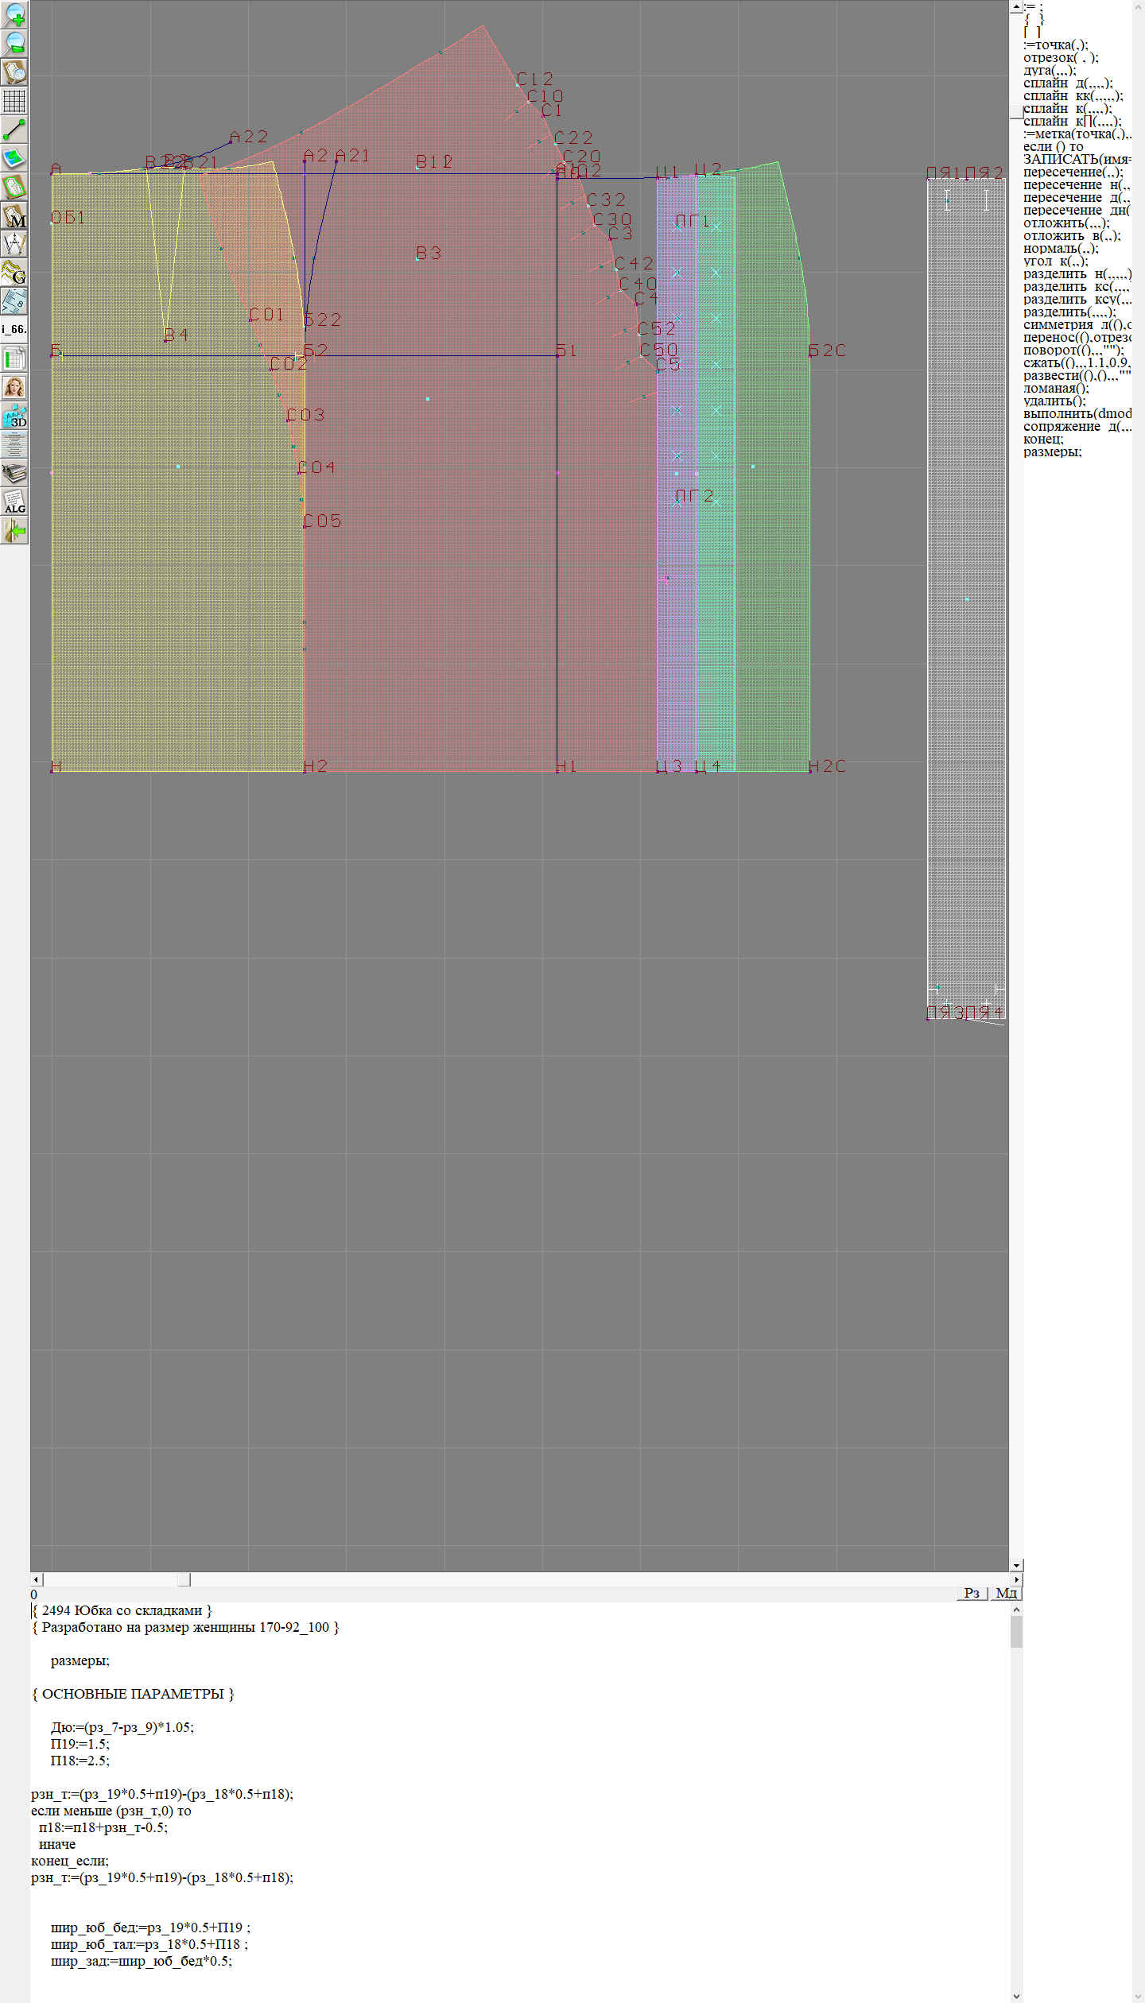1145x2003 pixels.
Task: Select the line segment tool icon
Action: [x=14, y=129]
